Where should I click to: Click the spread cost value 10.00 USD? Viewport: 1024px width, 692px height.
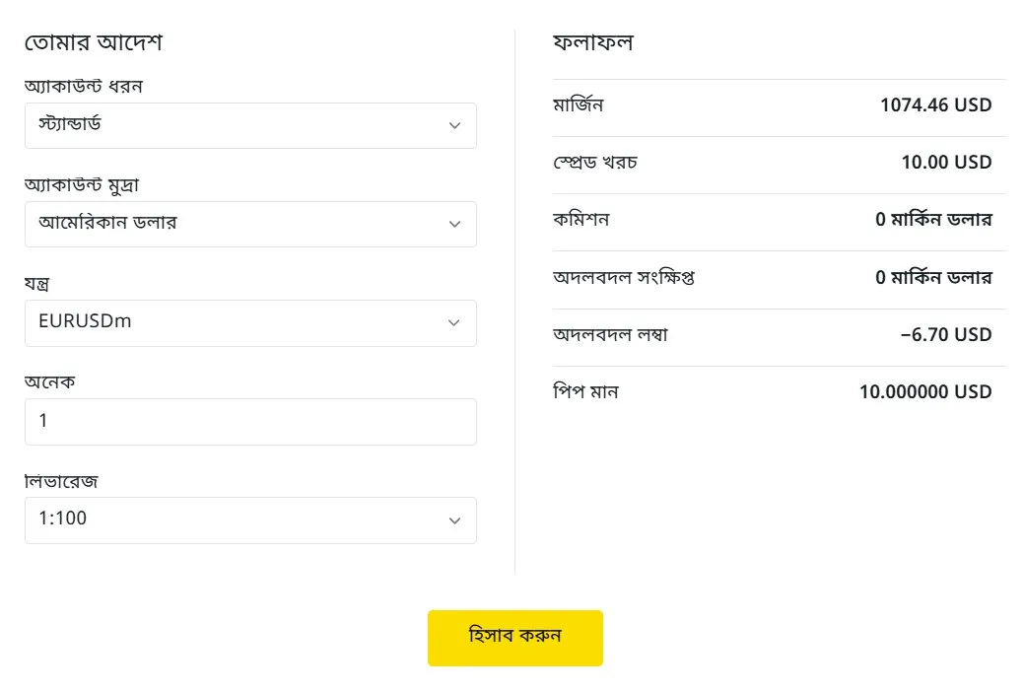tap(947, 162)
